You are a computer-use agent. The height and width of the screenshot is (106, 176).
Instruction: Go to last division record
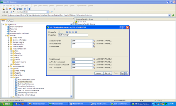(76, 32)
